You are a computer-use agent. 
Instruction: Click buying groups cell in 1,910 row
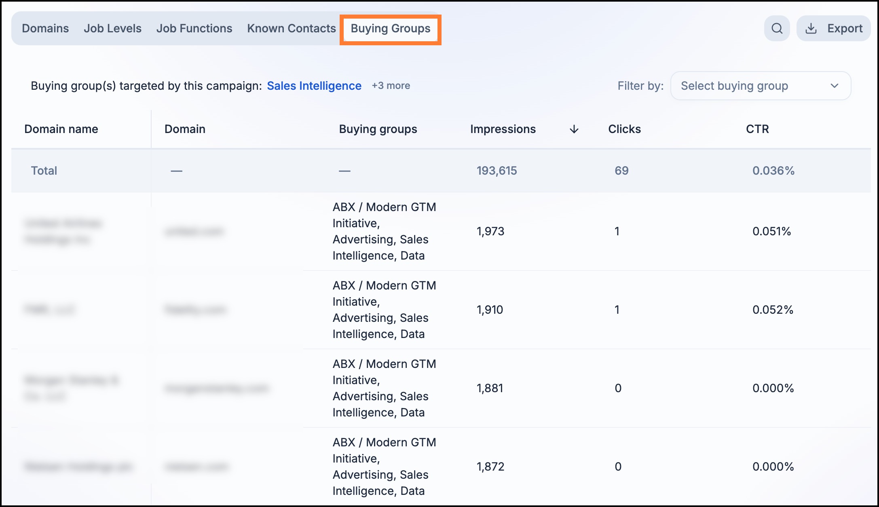384,310
